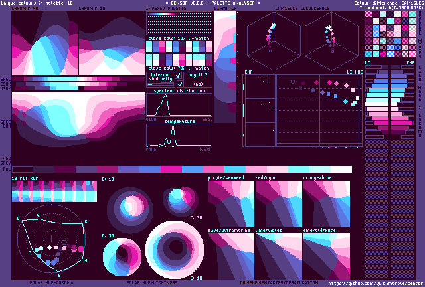Click the POLAR HUE-LIGHTNESS caption
This screenshot has width=425, height=287.
(x=152, y=282)
